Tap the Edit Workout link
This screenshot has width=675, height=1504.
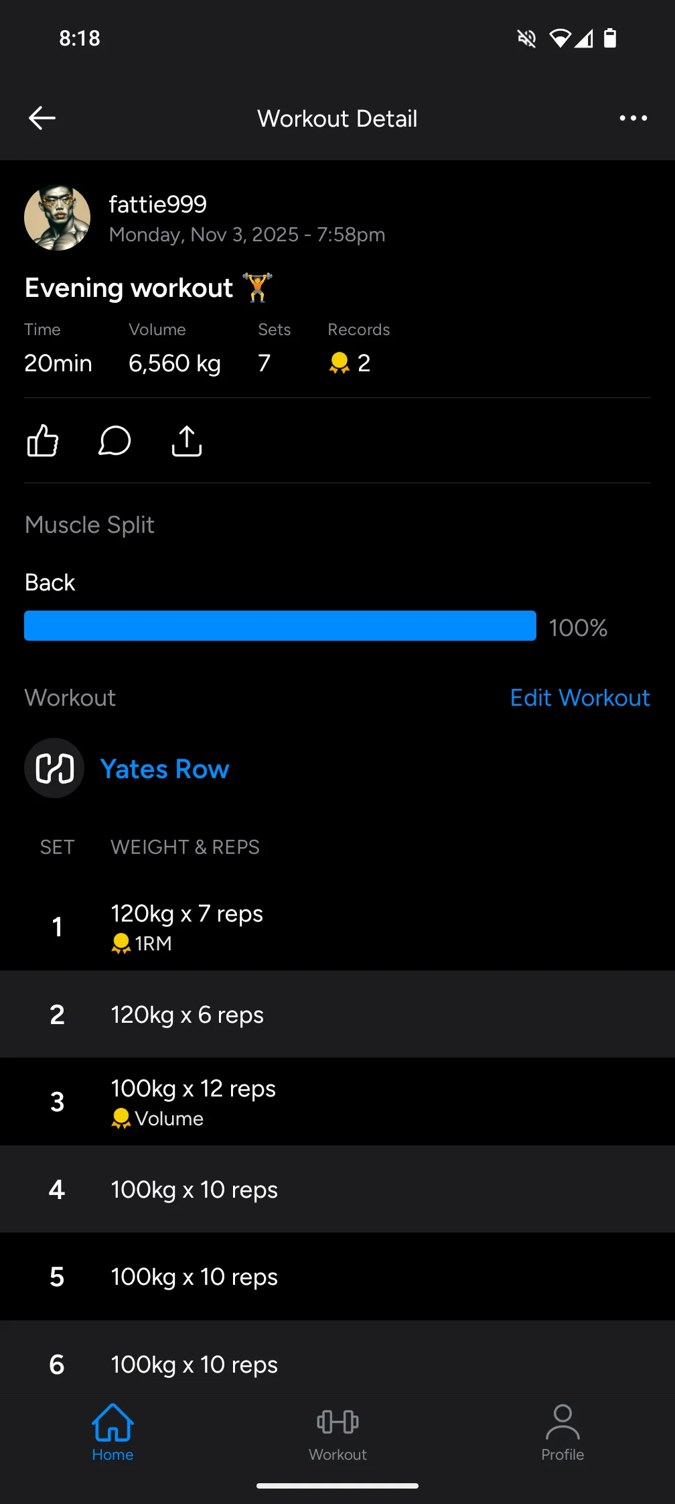pos(580,698)
